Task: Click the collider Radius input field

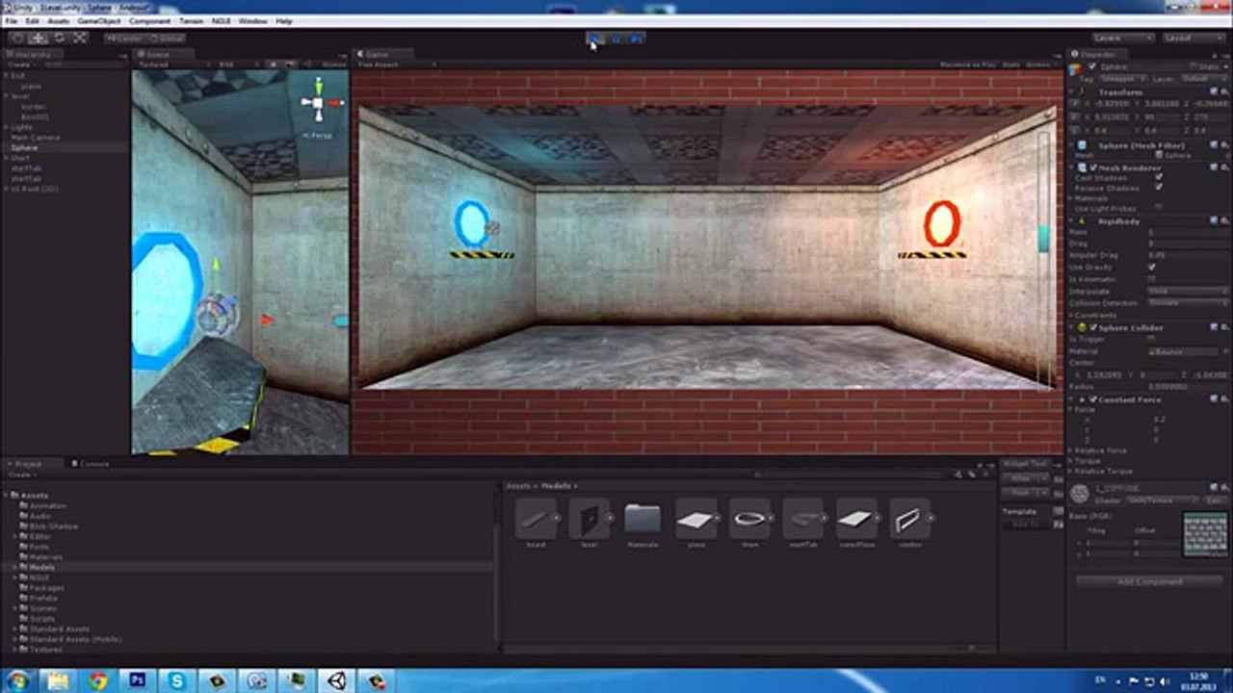Action: pos(1188,385)
